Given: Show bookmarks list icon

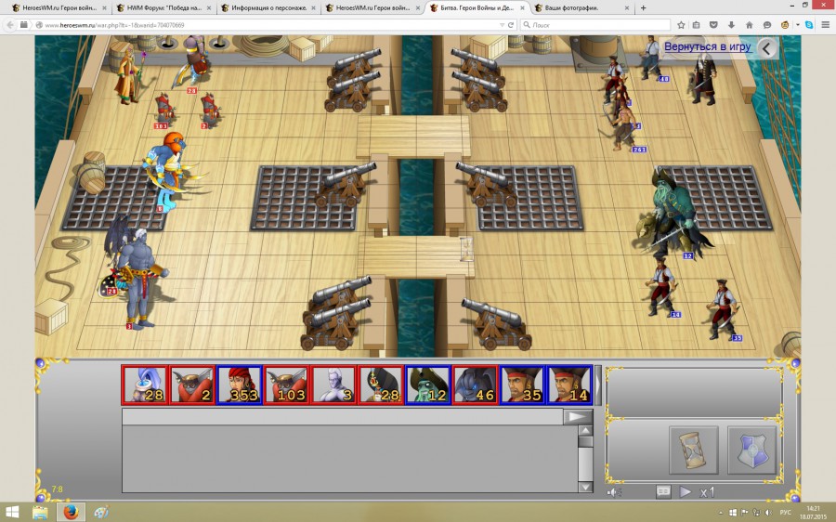Looking at the screenshot, I should [x=697, y=25].
